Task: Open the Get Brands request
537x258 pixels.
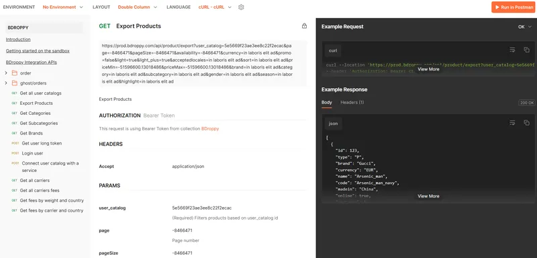Action: (x=31, y=133)
